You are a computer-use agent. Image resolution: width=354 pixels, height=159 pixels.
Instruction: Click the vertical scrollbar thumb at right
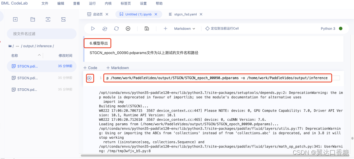(x=352, y=138)
